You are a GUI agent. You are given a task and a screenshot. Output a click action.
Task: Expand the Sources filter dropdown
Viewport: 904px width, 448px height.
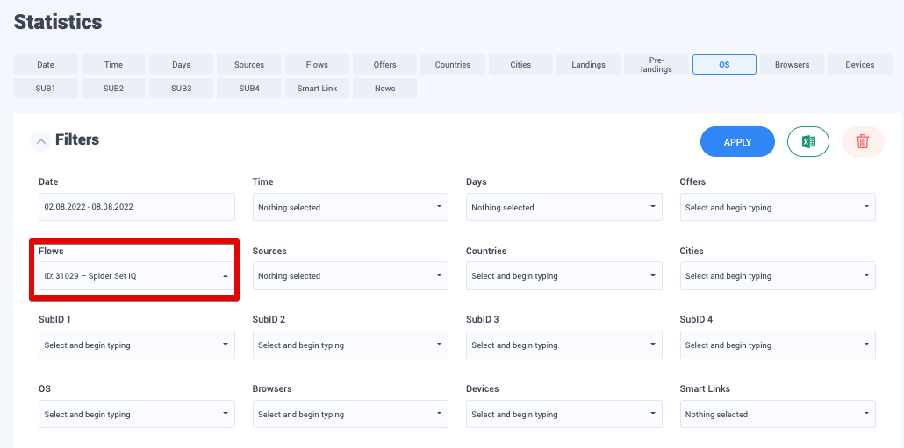[349, 276]
